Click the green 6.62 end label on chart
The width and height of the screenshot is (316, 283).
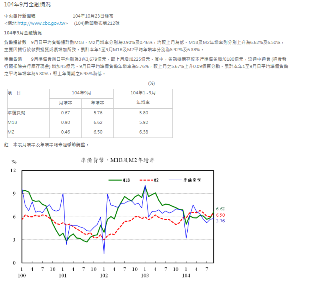(x=220, y=209)
